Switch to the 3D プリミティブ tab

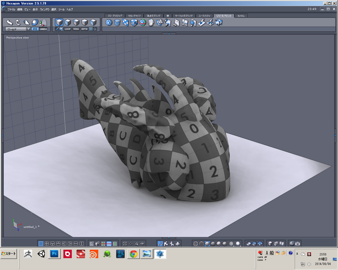point(115,16)
